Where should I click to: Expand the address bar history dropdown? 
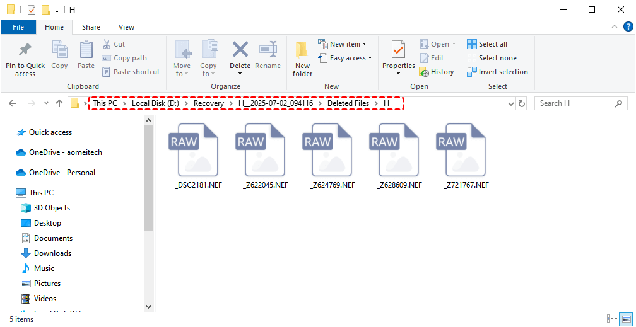click(510, 103)
